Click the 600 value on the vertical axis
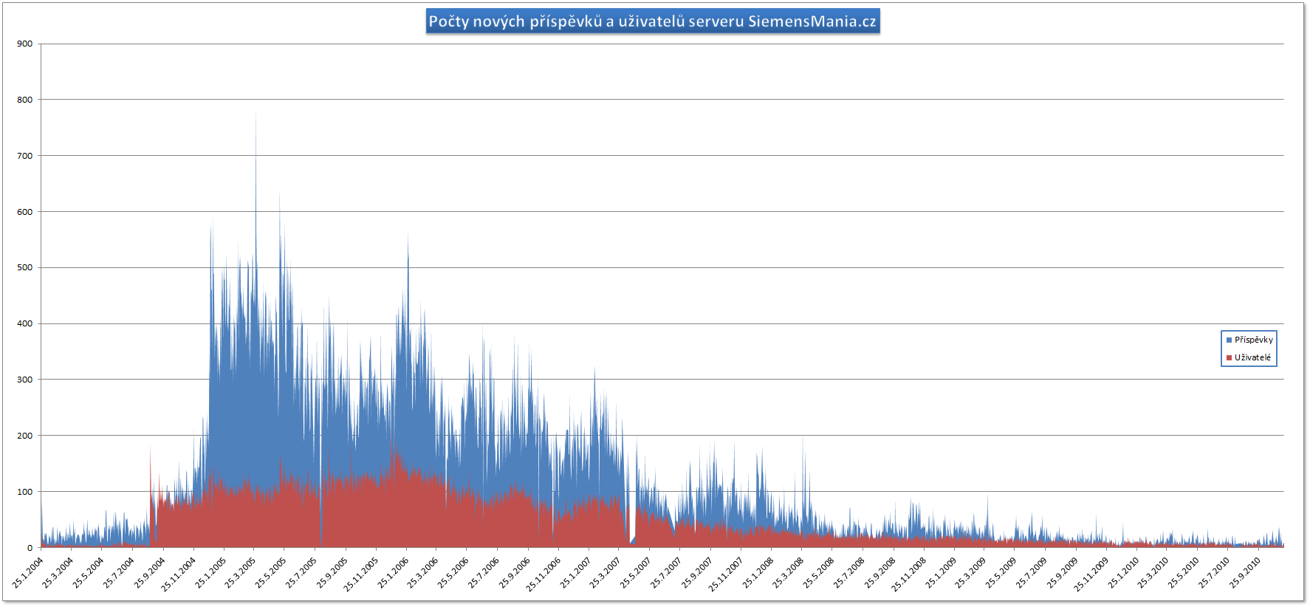The height and width of the screenshot is (607, 1310). [x=25, y=212]
